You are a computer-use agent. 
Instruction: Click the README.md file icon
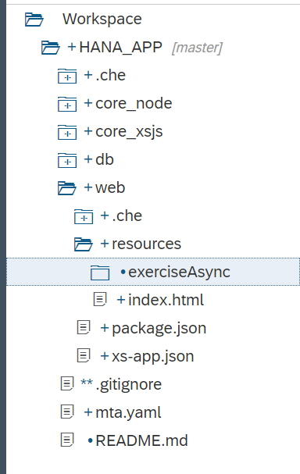(x=67, y=440)
